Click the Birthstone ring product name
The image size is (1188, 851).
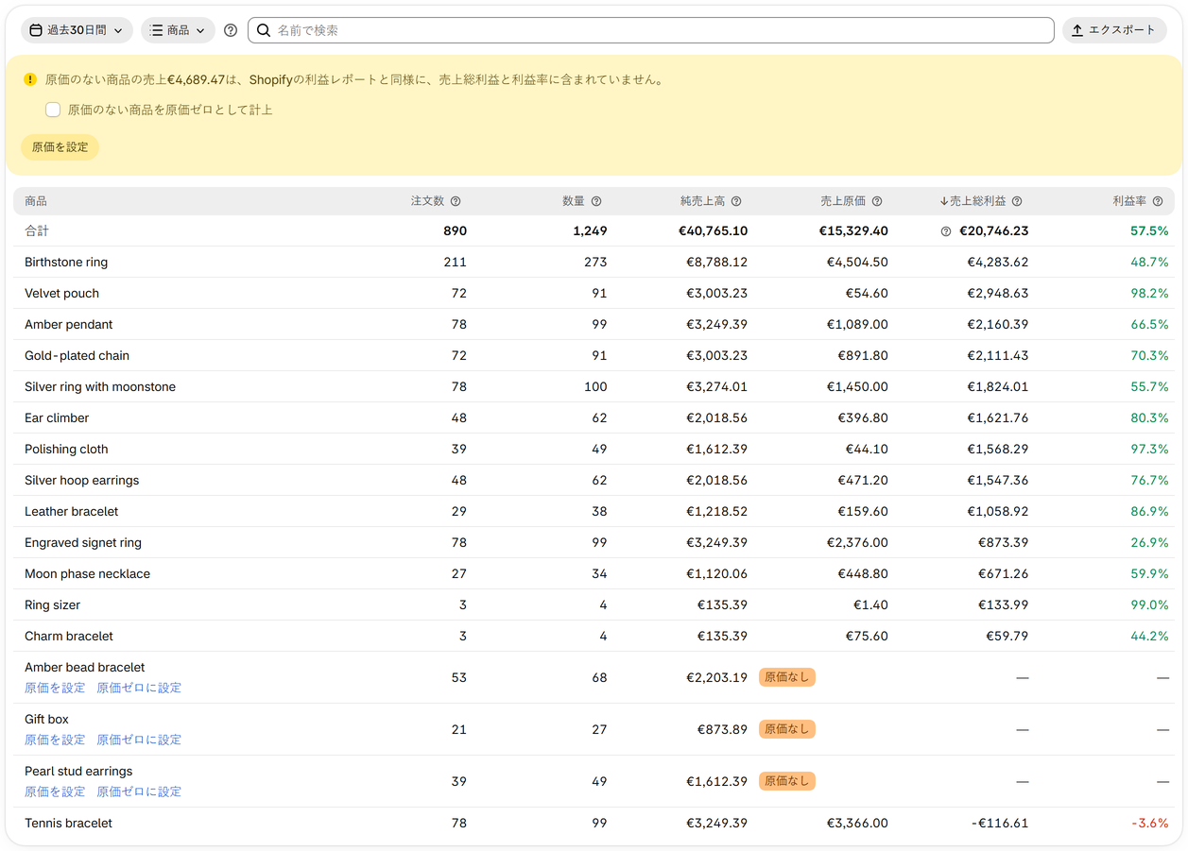pyautogui.click(x=66, y=262)
